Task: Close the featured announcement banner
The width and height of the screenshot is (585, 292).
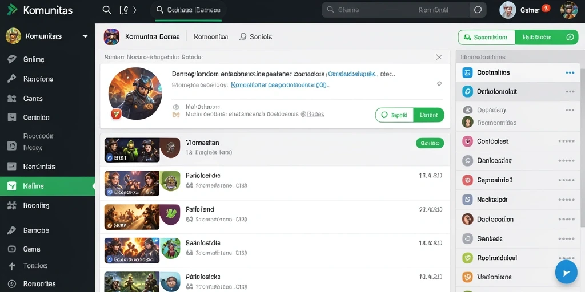Action: point(439,57)
